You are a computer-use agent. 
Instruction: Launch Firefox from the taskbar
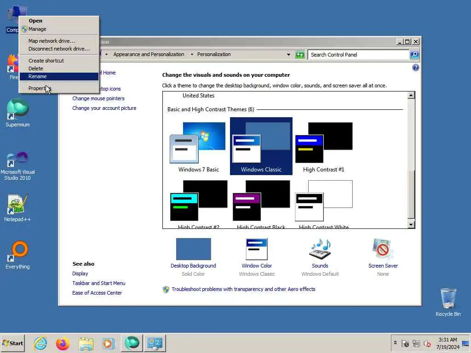[63, 343]
